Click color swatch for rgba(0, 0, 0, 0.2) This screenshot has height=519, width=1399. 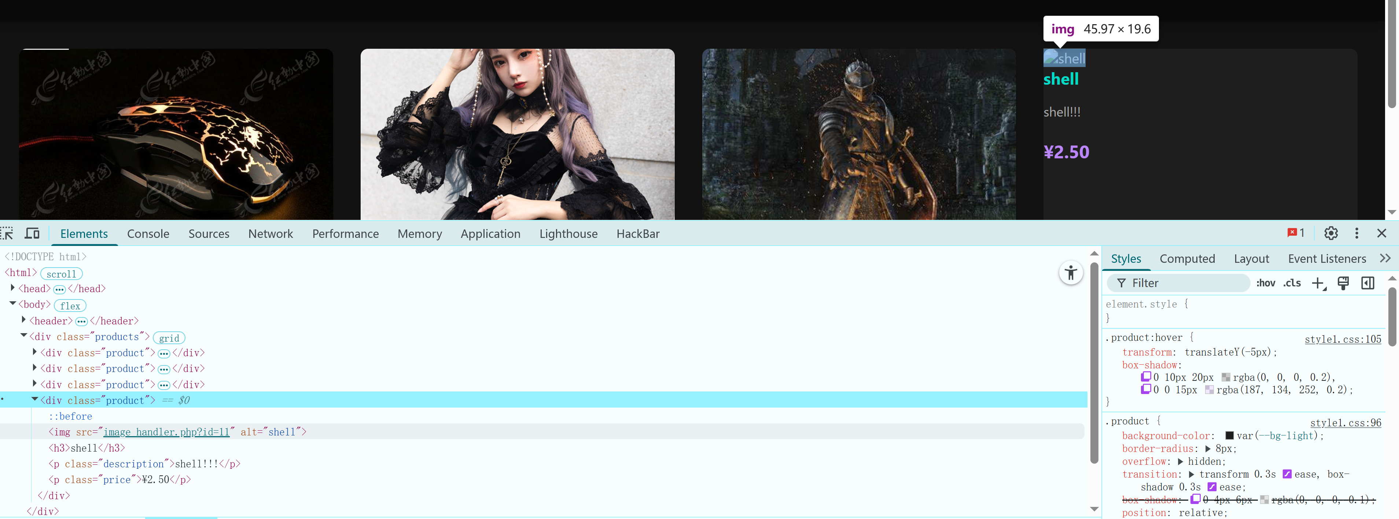tap(1225, 377)
